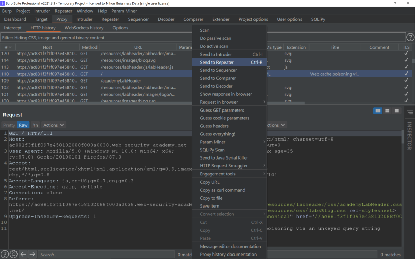
Task: Choose SQLiPy Scan entry
Action: pos(229,150)
